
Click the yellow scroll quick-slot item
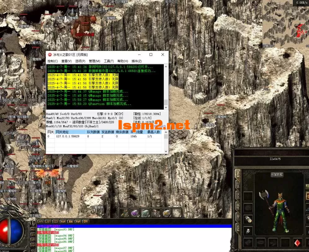pos(166,213)
